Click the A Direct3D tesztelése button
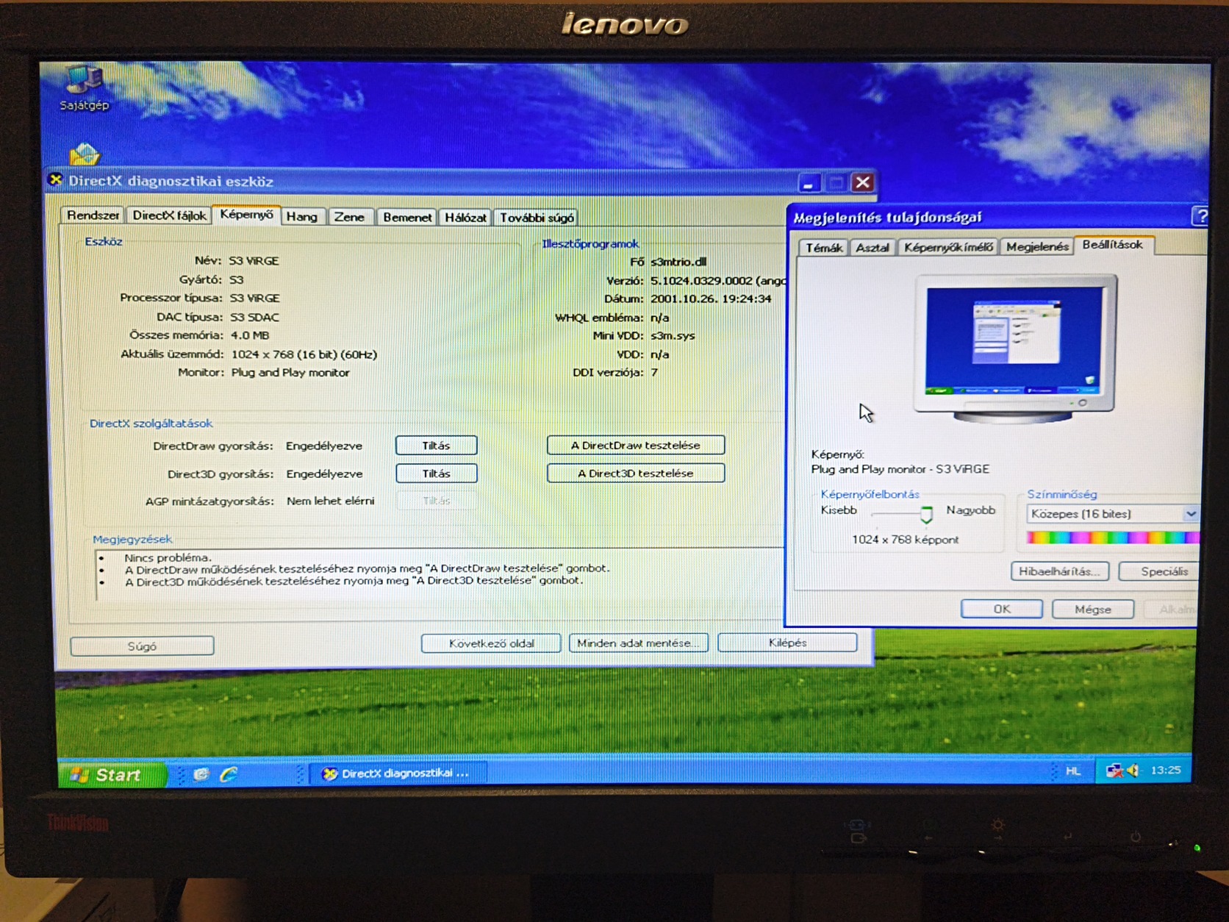Image resolution: width=1229 pixels, height=922 pixels. tap(636, 473)
